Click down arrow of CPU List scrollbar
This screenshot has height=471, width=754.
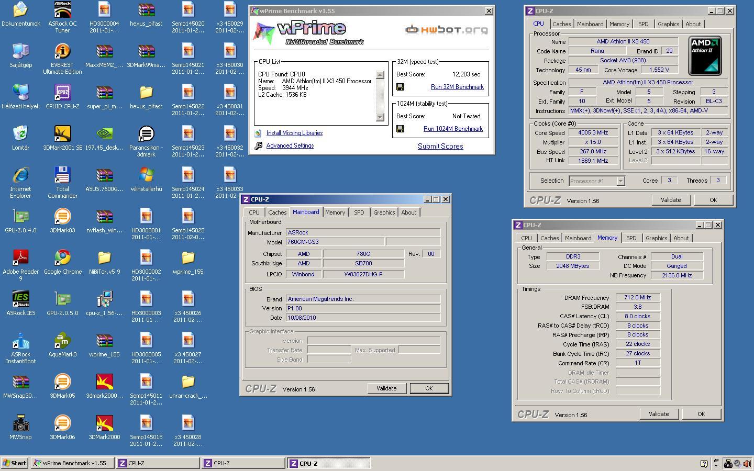pyautogui.click(x=380, y=117)
